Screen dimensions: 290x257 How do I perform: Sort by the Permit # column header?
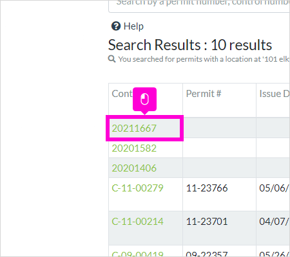click(x=204, y=94)
